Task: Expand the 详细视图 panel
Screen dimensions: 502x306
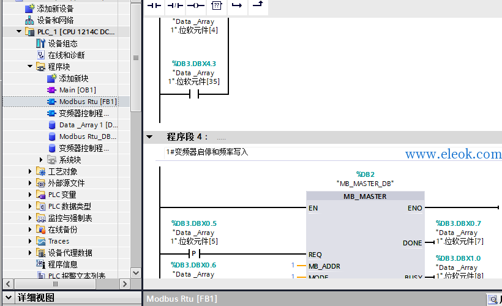Action: tap(9, 297)
